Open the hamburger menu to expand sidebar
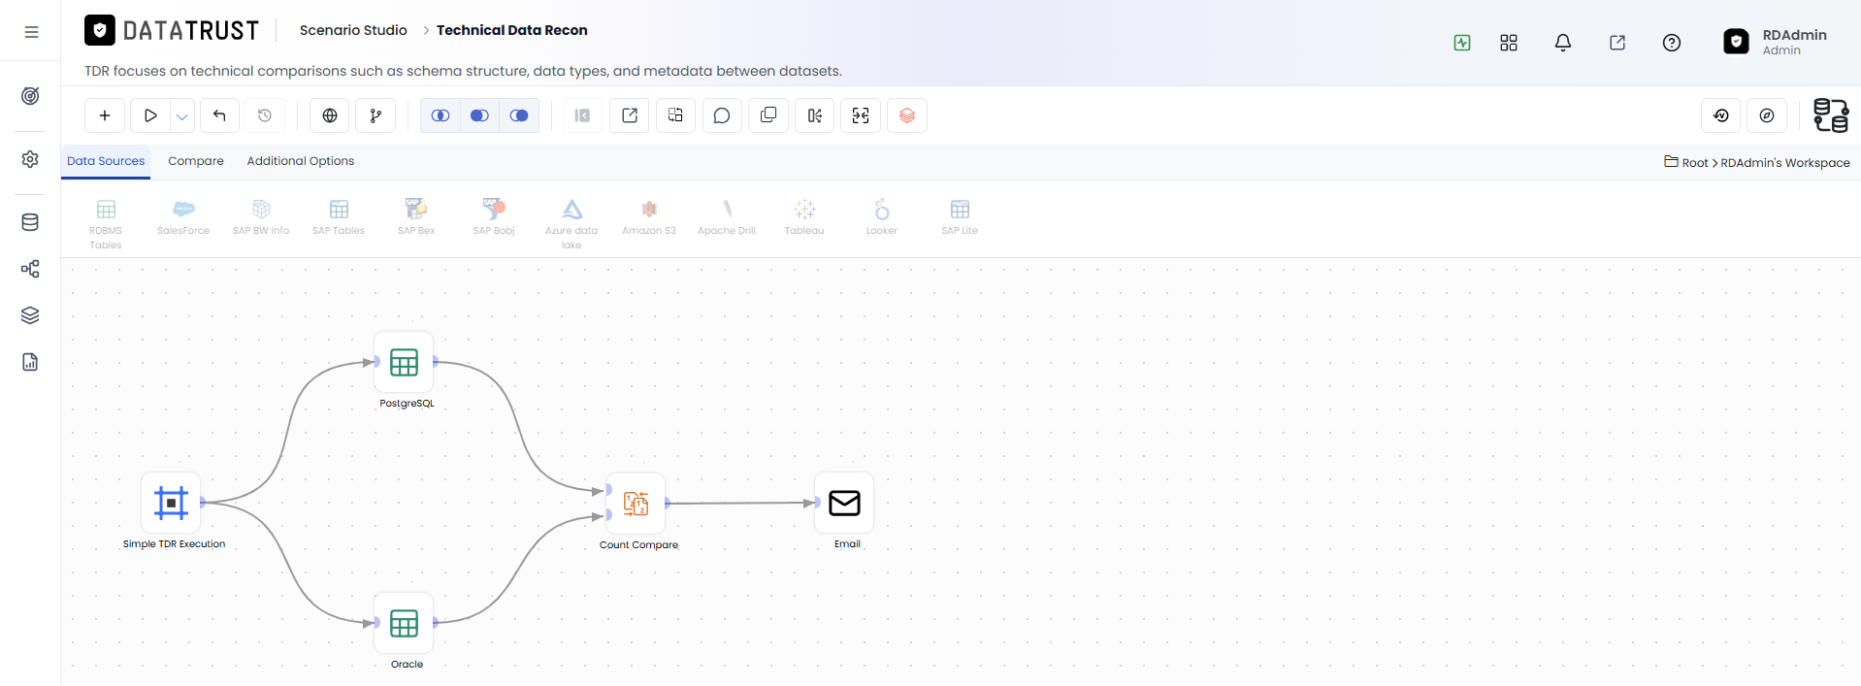 point(31,32)
